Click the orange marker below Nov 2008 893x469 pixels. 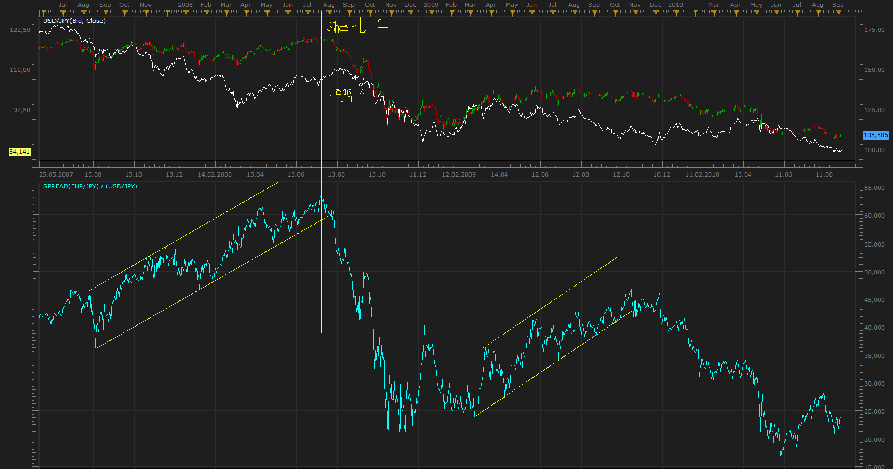390,11
